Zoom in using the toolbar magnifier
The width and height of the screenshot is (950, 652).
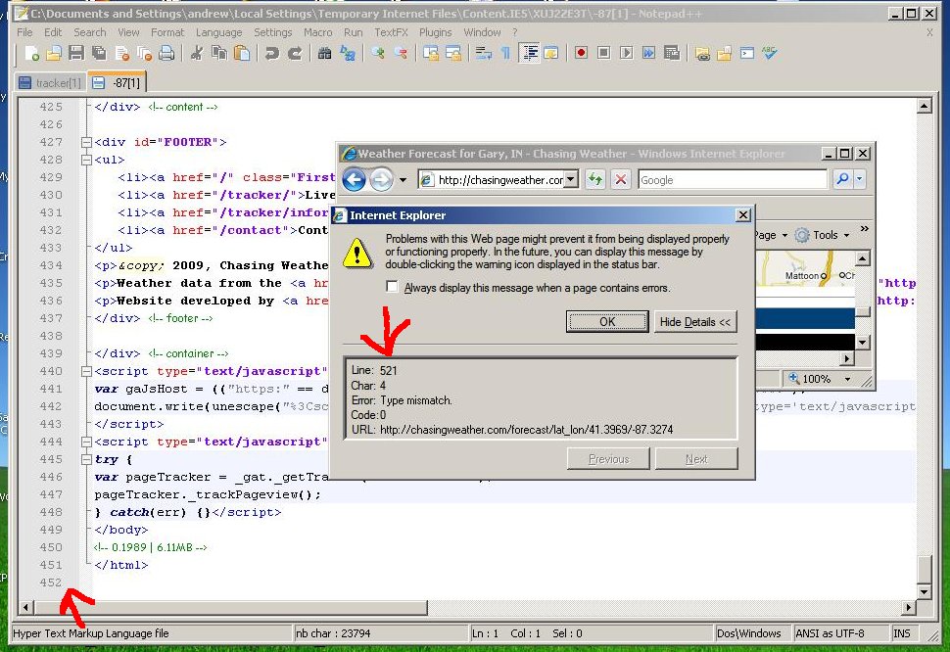pyautogui.click(x=378, y=53)
